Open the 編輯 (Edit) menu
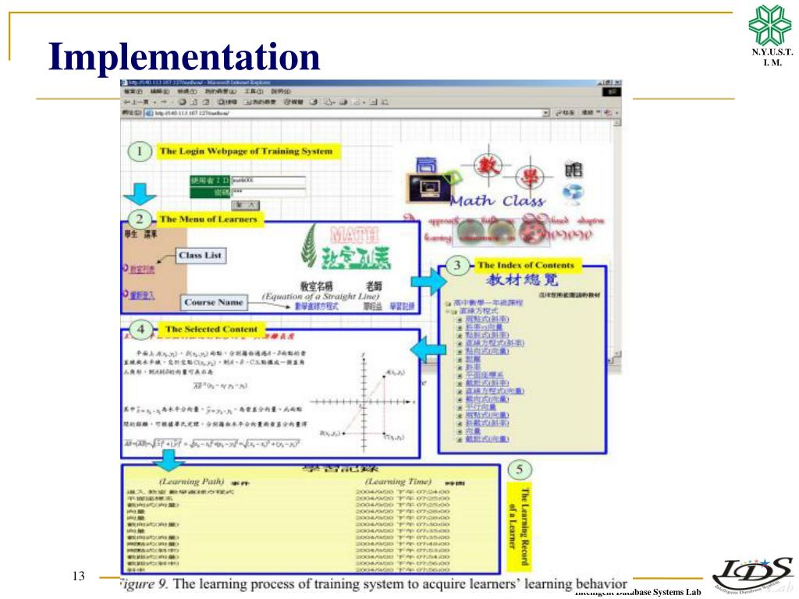The width and height of the screenshot is (799, 599). point(159,91)
